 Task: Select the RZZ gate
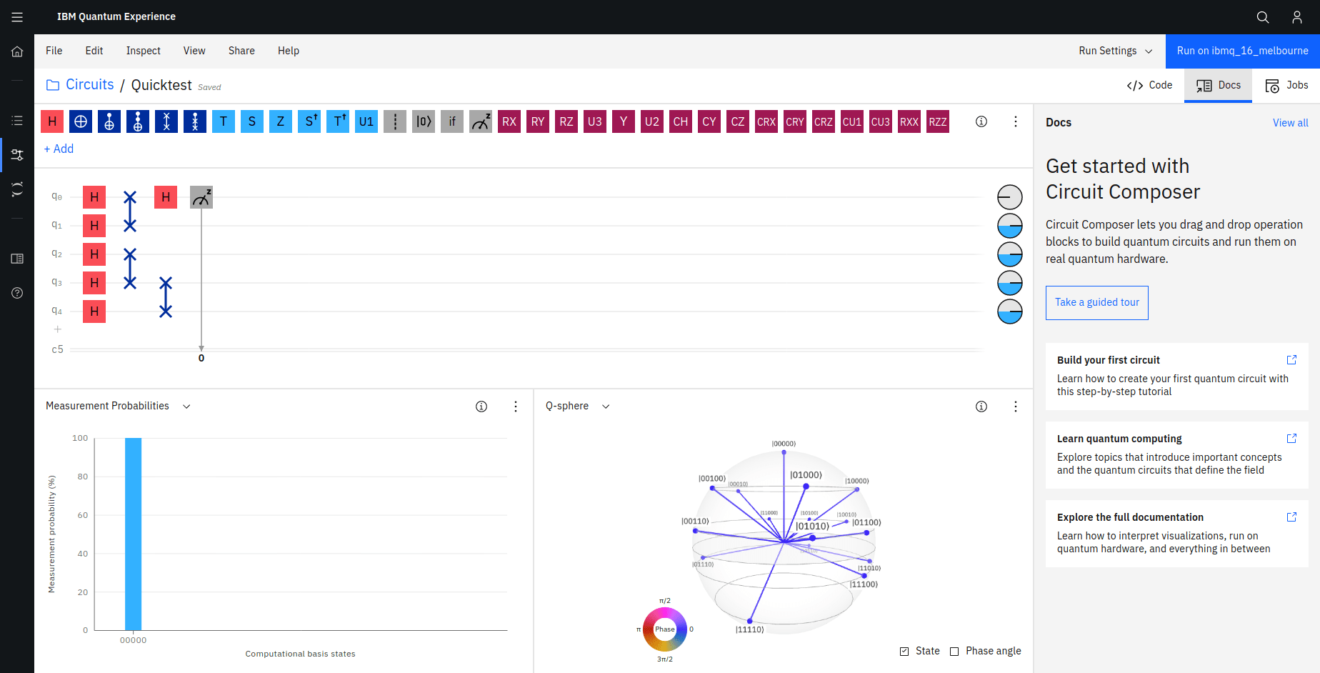(x=938, y=121)
